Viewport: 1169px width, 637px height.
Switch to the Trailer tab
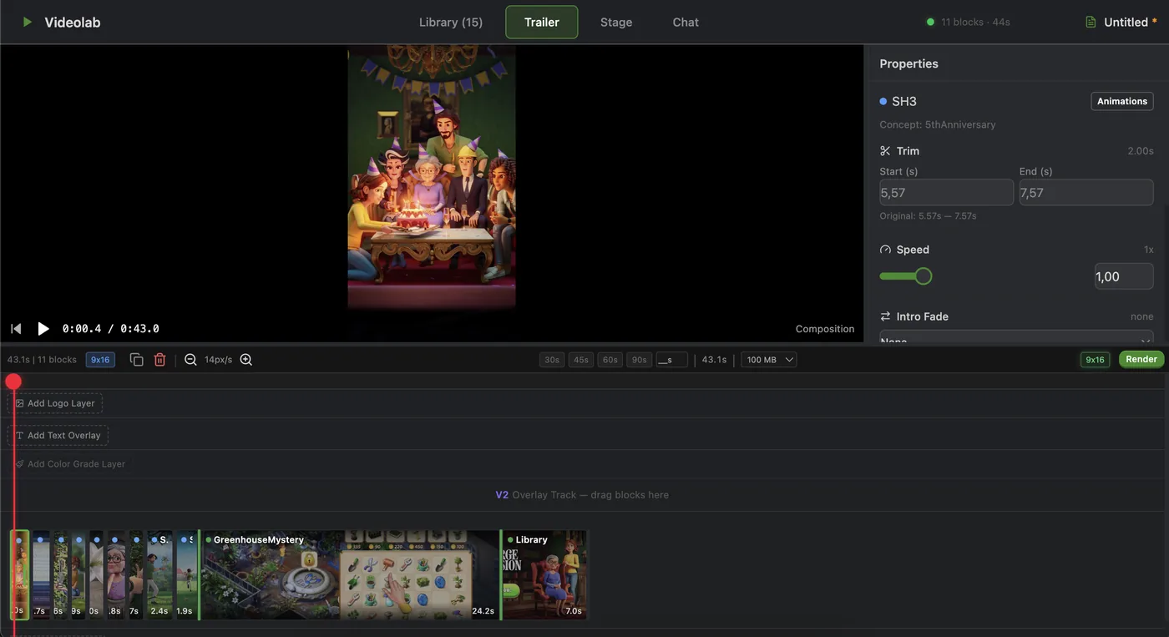click(x=542, y=23)
